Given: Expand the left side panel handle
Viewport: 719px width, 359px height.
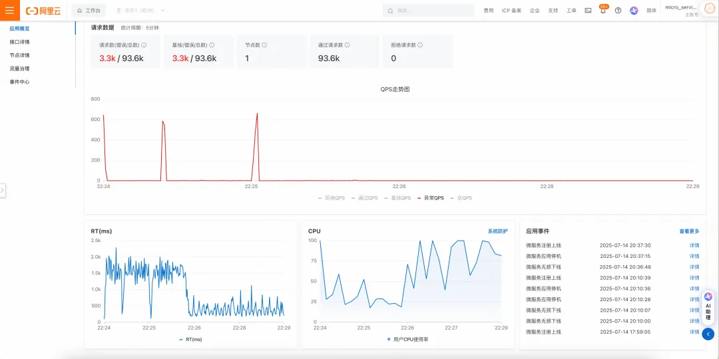Looking at the screenshot, I should point(2,189).
